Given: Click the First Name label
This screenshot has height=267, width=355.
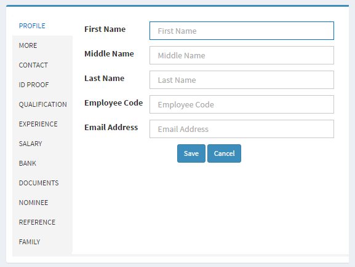Looking at the screenshot, I should [105, 29].
